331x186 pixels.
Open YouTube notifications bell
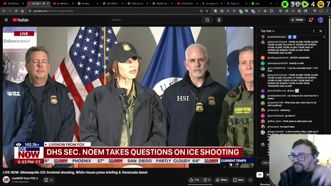coord(311,20)
